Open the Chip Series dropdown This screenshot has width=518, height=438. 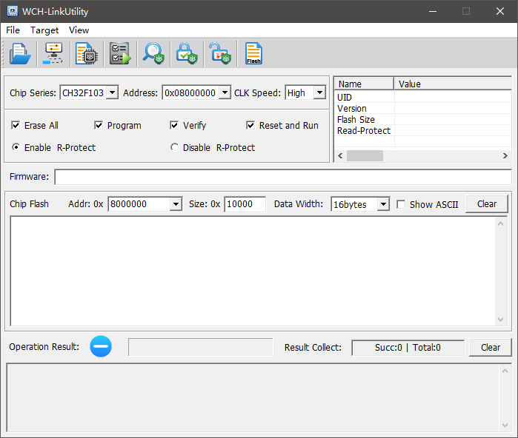(x=113, y=92)
